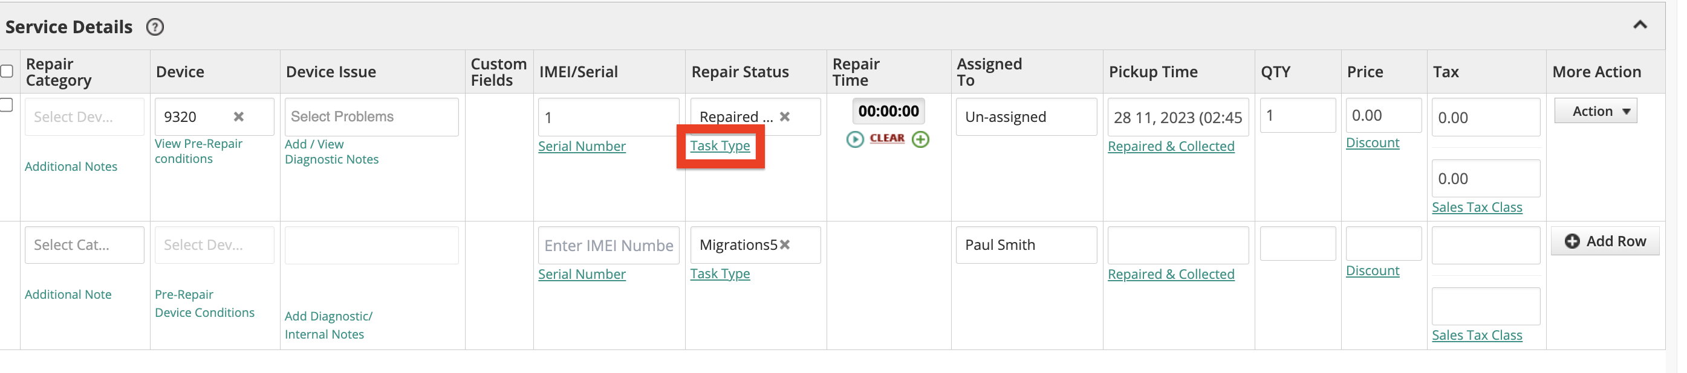The width and height of the screenshot is (1687, 373).
Task: Tick the checkbox for the 9320 device row
Action: coord(7,104)
